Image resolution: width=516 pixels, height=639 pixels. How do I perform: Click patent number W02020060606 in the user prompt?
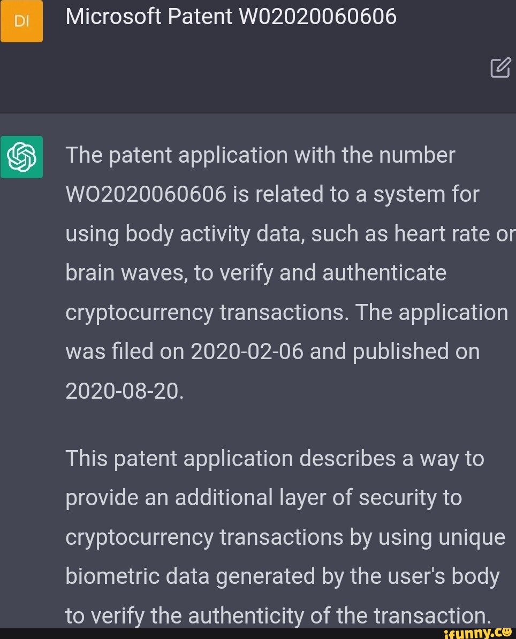317,17
